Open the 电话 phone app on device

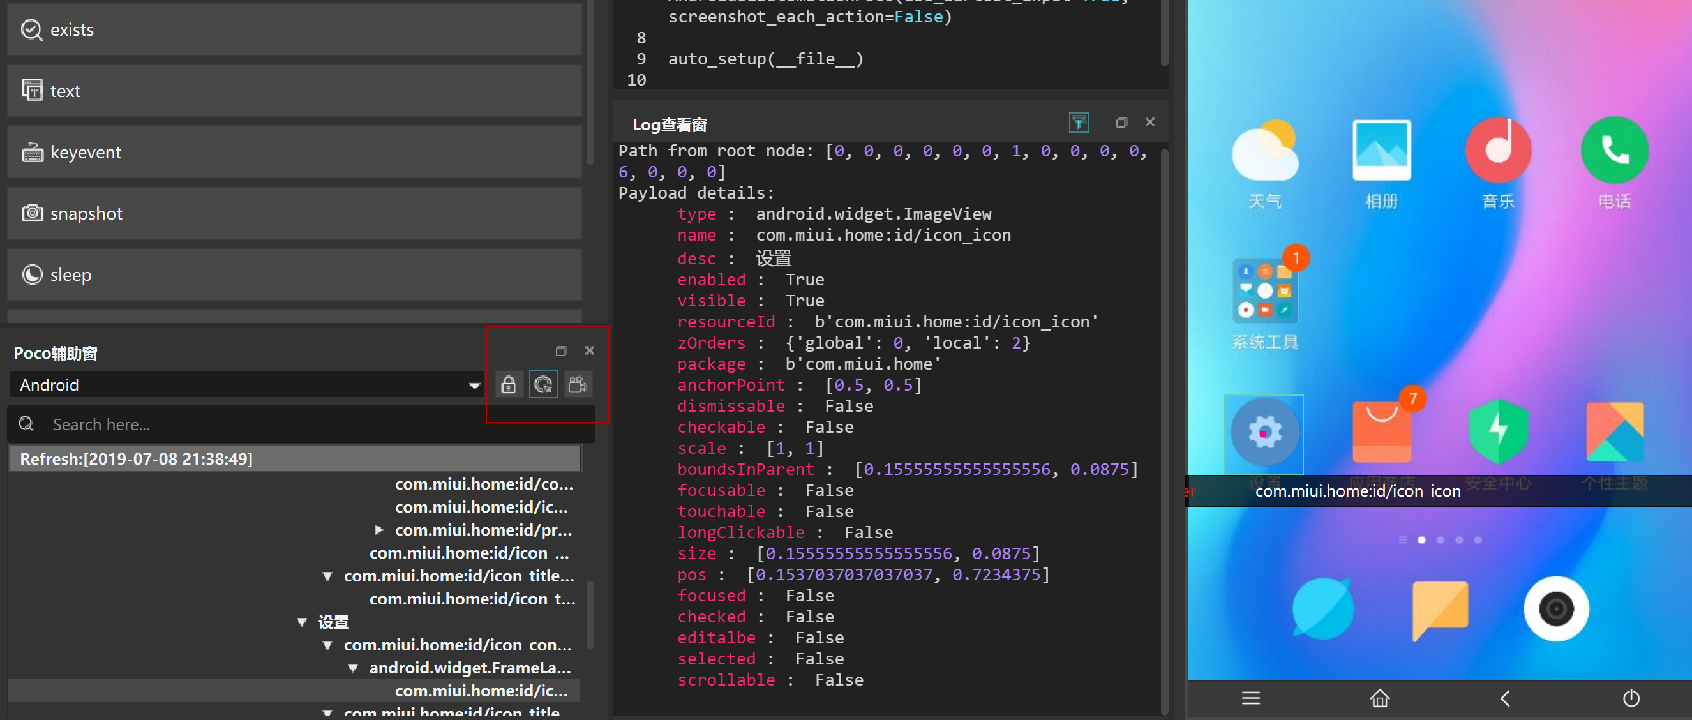[x=1615, y=151]
